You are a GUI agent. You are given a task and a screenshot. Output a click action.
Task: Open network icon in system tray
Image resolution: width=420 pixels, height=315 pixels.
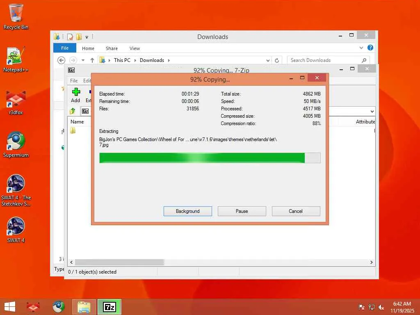372,307
